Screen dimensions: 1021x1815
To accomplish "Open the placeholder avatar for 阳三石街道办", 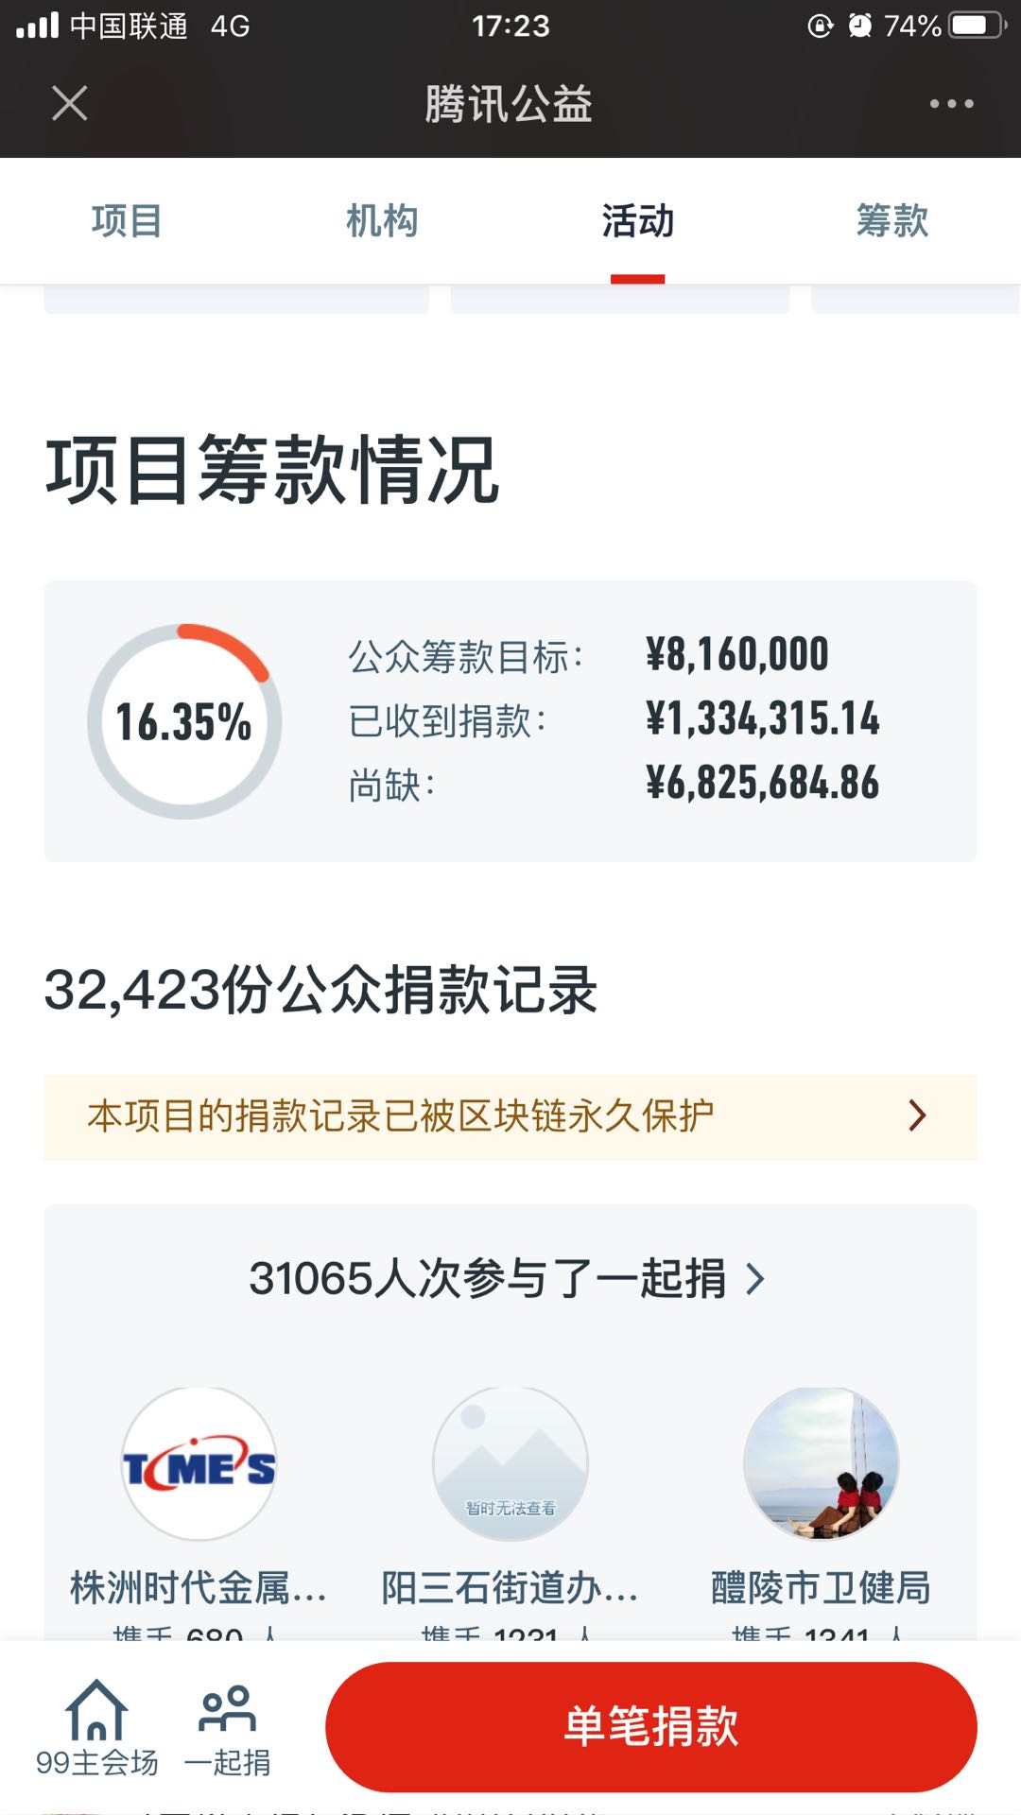I will pos(510,1463).
